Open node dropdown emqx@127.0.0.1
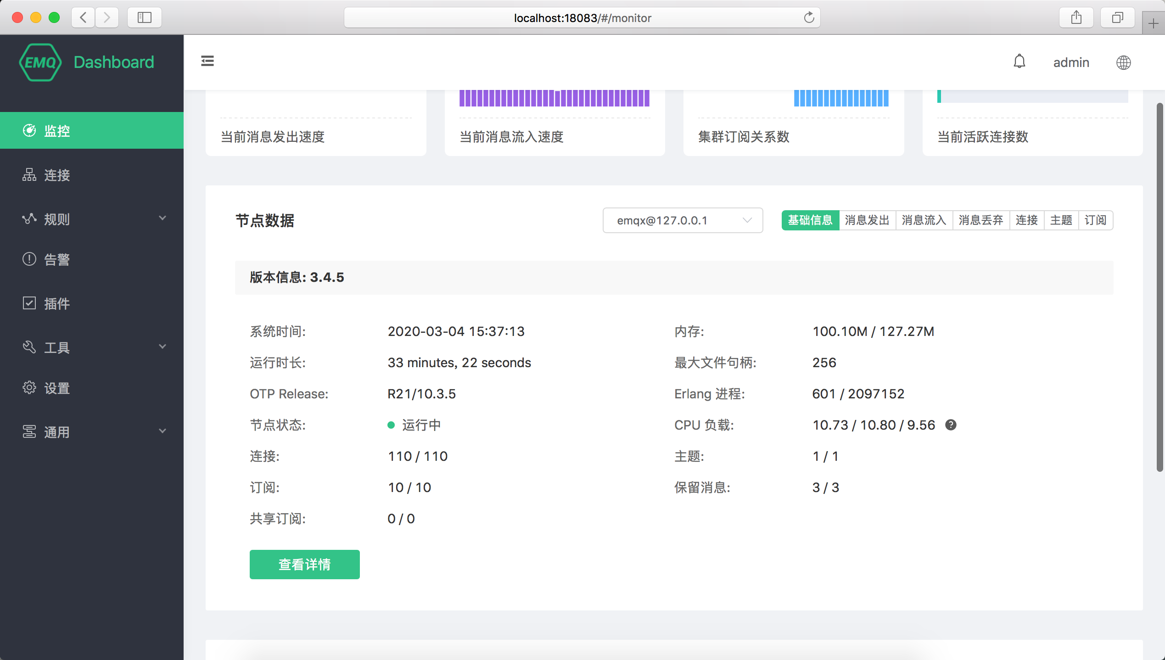The width and height of the screenshot is (1165, 660). 683,220
